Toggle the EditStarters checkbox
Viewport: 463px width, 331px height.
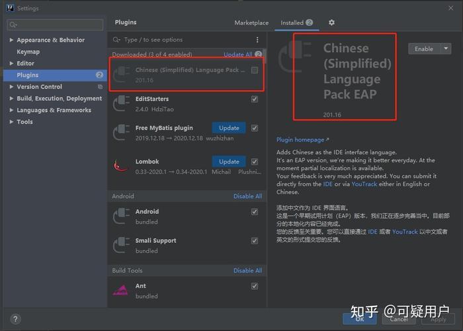(254, 99)
